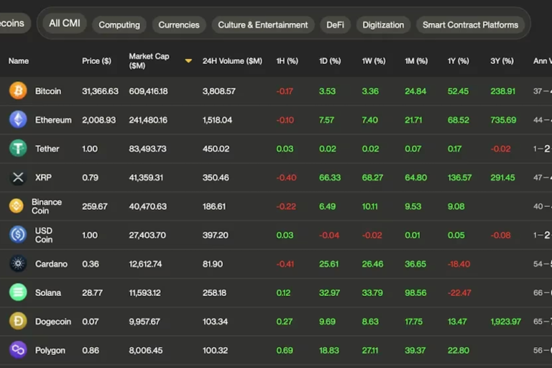The height and width of the screenshot is (368, 552).
Task: Sort by the Market Cap ($M) header
Action: [149, 61]
